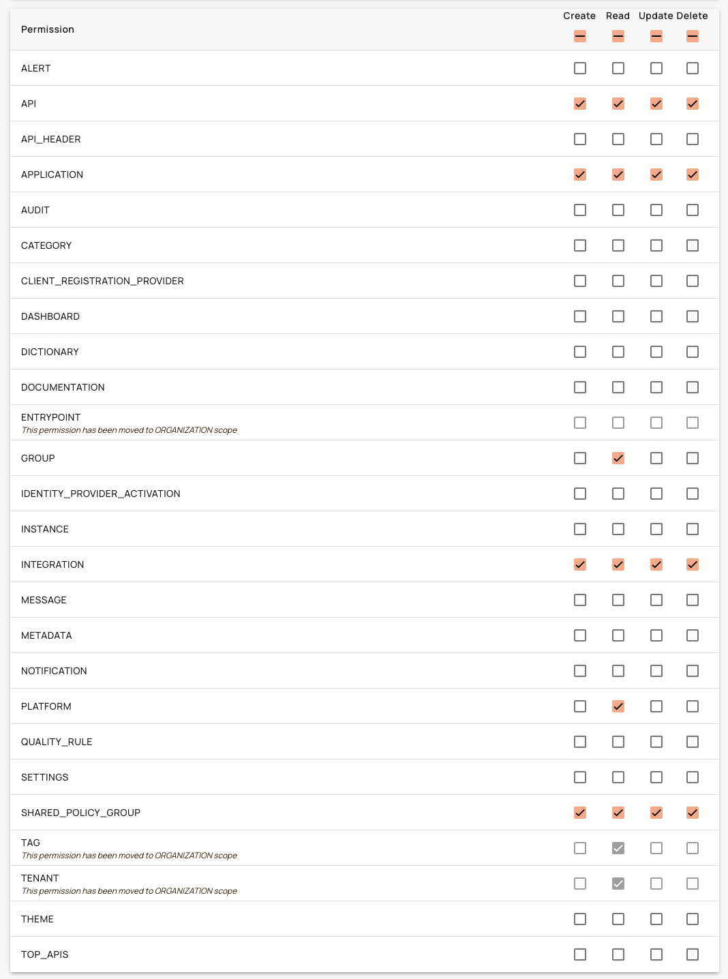728x979 pixels.
Task: Enable Read permission for AUDIT
Action: point(618,210)
